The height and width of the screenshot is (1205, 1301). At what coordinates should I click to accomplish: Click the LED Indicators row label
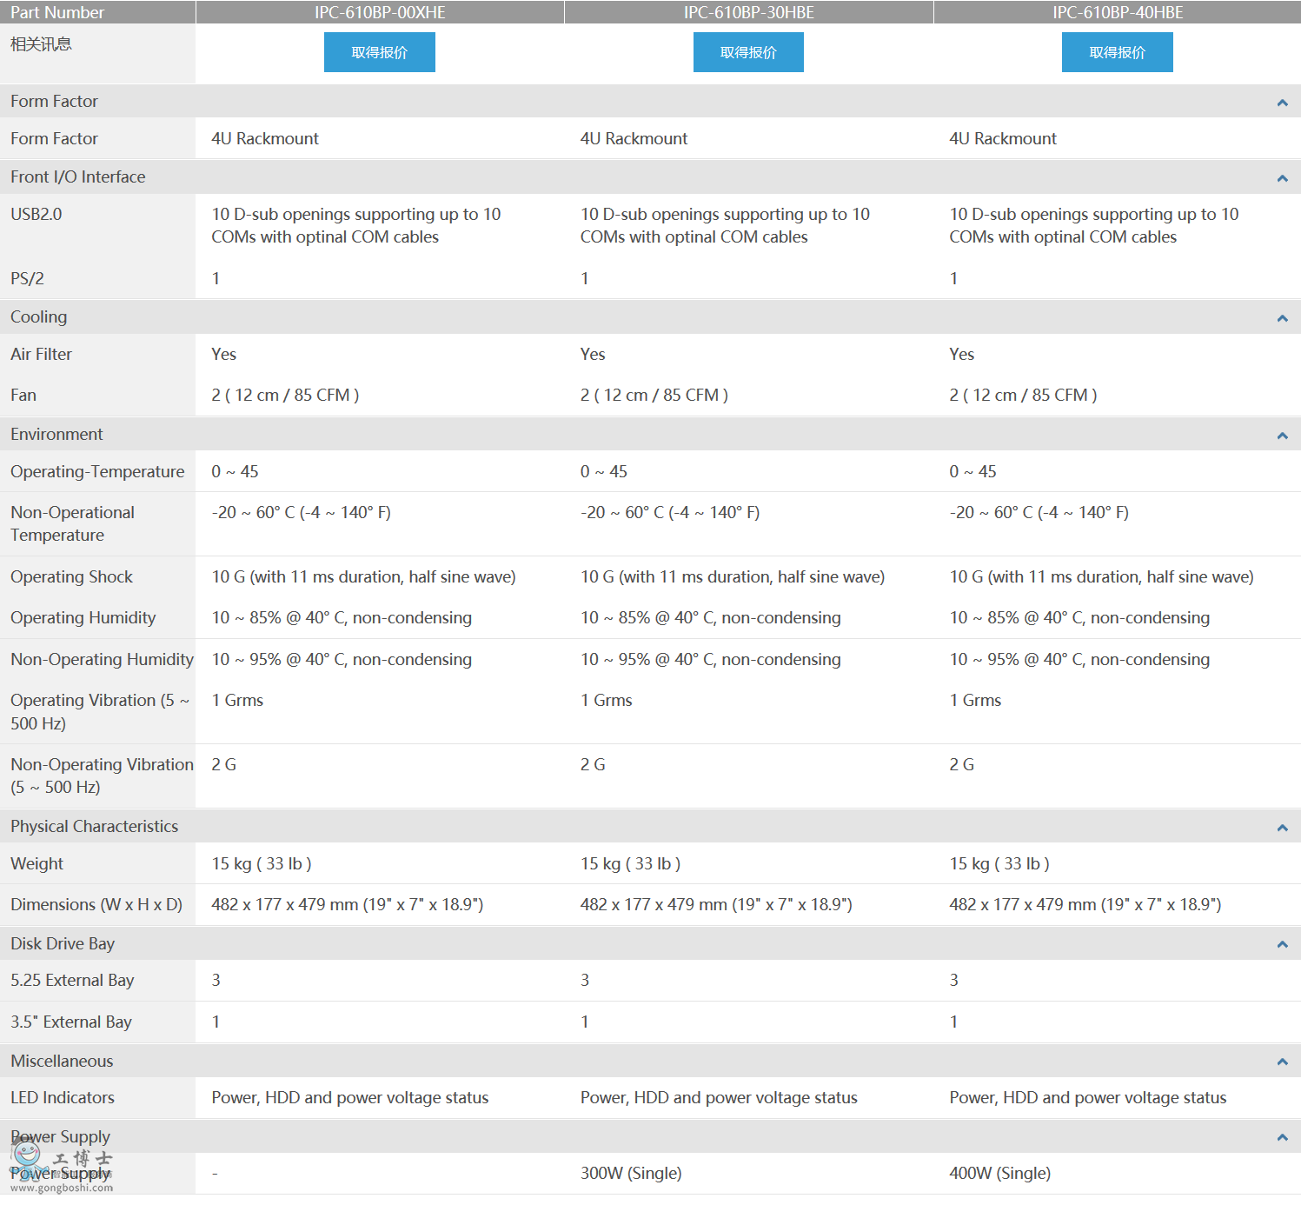63,1097
